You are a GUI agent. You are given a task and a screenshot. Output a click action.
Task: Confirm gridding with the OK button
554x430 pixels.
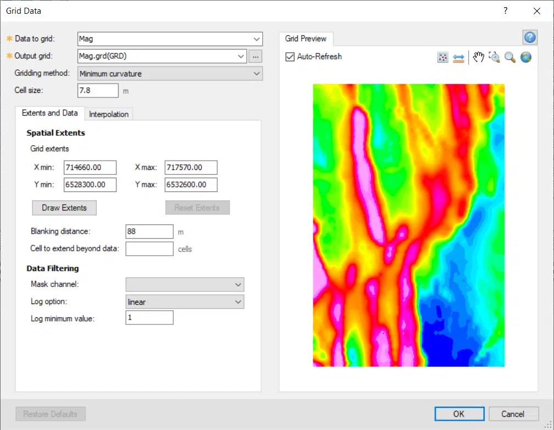(x=458, y=414)
